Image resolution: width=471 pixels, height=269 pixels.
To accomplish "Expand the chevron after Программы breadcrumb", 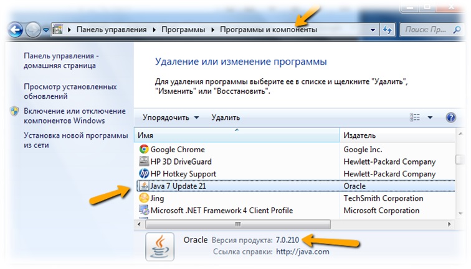I will [212, 30].
